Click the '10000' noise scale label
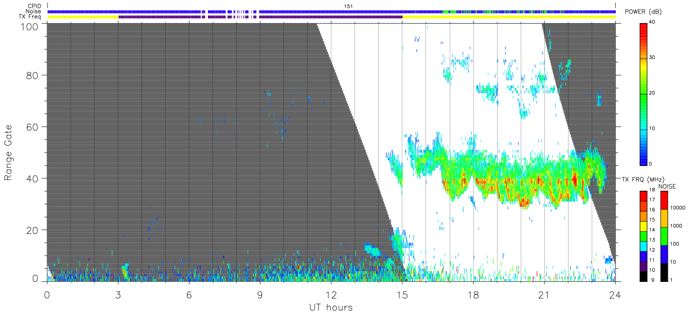Viewport: 692px width, 319px height. point(677,208)
